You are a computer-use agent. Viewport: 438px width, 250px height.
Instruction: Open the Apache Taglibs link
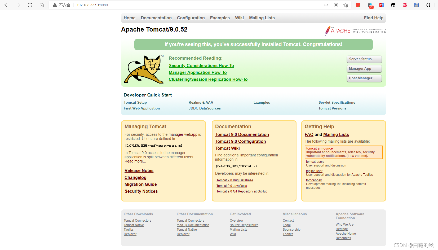362,175
